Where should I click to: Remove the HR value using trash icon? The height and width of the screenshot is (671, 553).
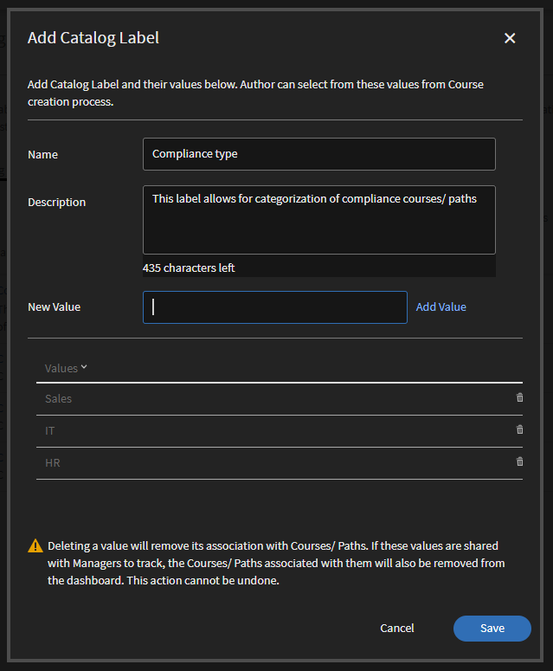click(x=519, y=461)
